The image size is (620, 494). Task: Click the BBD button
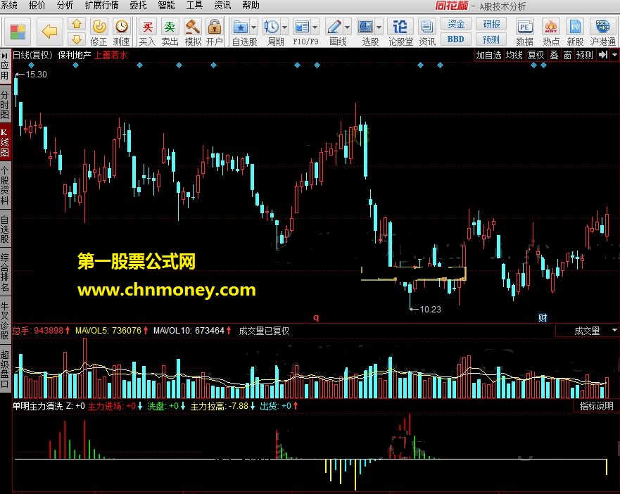[x=456, y=39]
